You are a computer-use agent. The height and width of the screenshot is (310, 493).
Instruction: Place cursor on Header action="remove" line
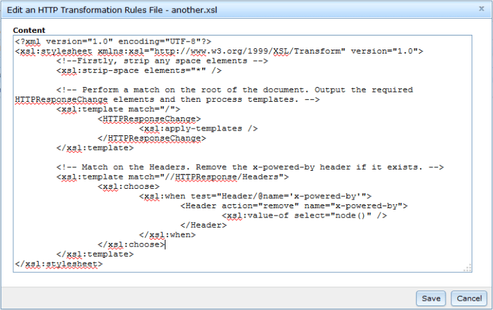293,206
